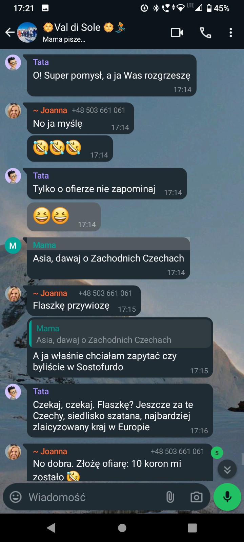Open the camera from the message bar

pyautogui.click(x=197, y=497)
